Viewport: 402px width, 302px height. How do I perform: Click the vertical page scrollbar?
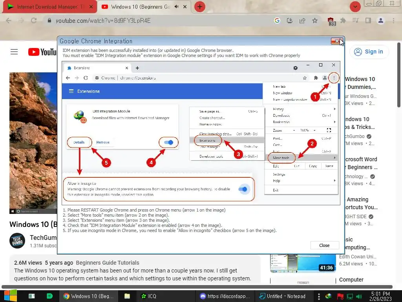pyautogui.click(x=399, y=75)
